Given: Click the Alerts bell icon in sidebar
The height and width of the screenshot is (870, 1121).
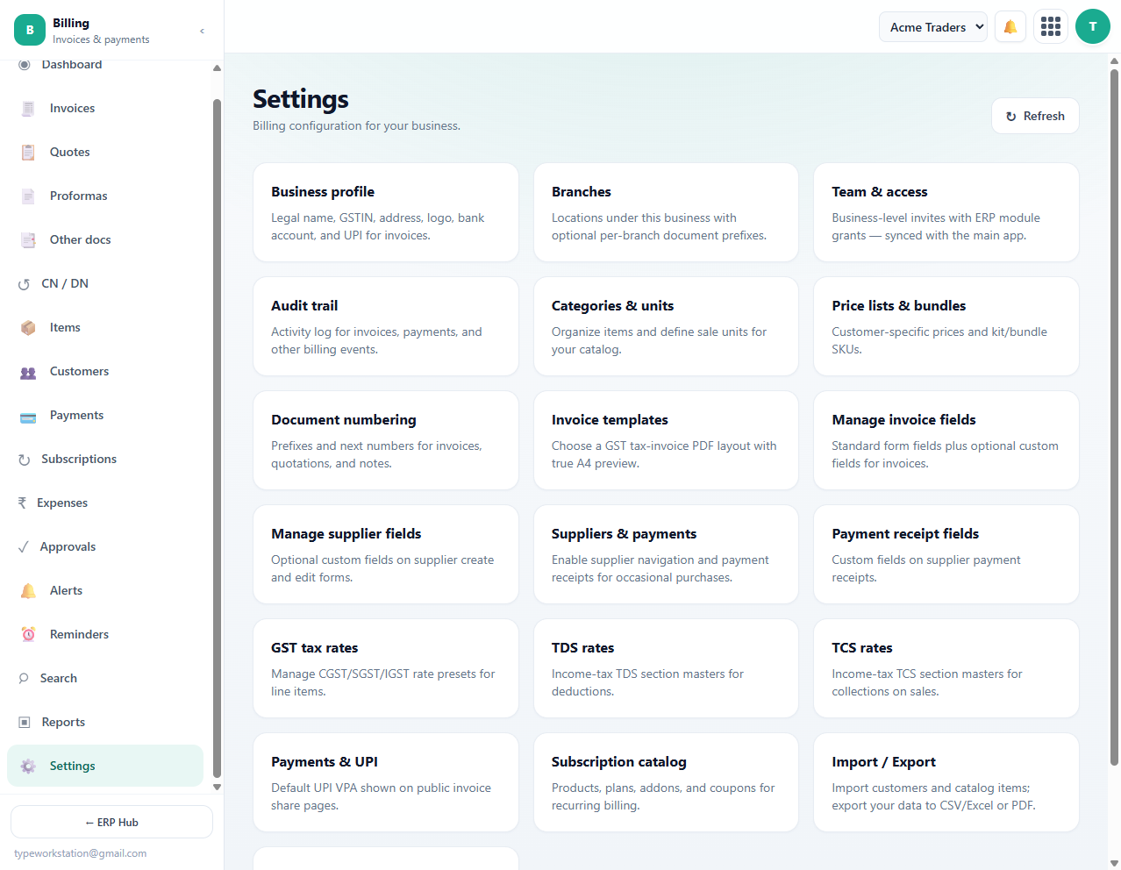Looking at the screenshot, I should click(x=28, y=591).
